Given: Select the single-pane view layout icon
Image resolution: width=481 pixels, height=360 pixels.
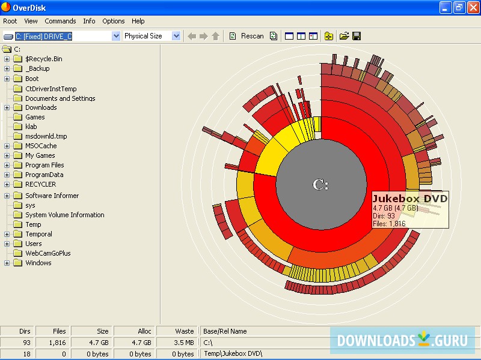Looking at the screenshot, I should pos(288,36).
